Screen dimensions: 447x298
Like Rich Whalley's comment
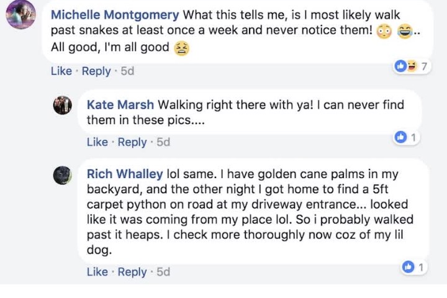point(97,272)
